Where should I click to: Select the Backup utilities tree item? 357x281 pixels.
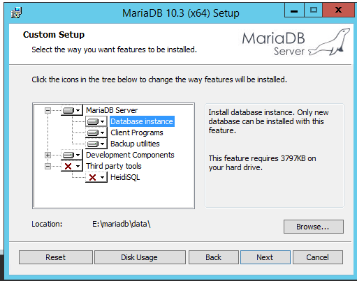point(135,144)
